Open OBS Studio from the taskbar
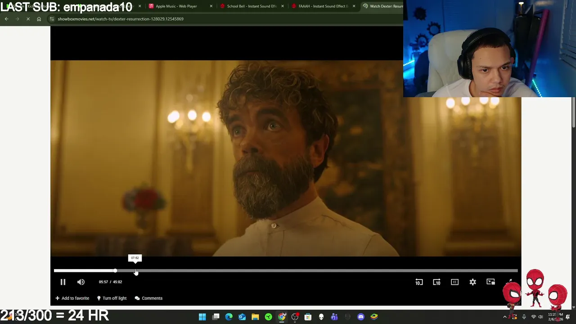The image size is (576, 324). (295, 317)
